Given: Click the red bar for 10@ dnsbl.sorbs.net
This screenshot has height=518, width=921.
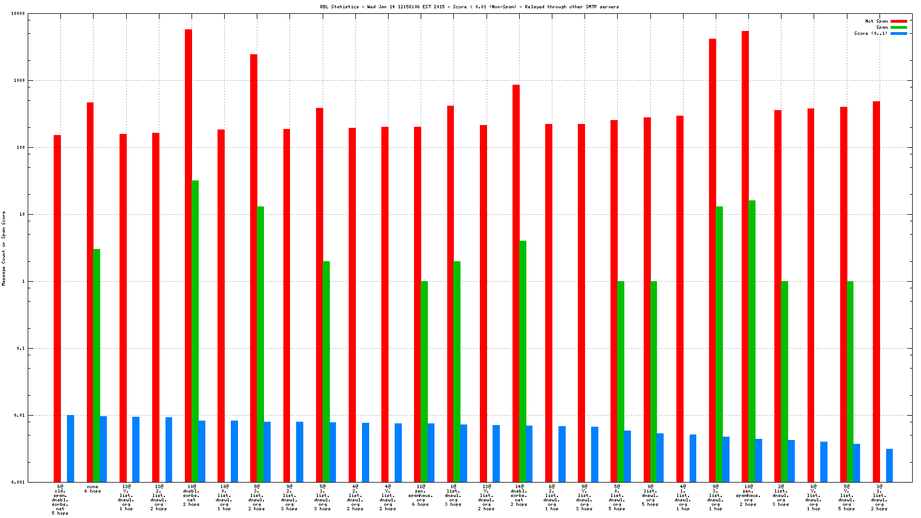Looking at the screenshot, I should (x=188, y=255).
